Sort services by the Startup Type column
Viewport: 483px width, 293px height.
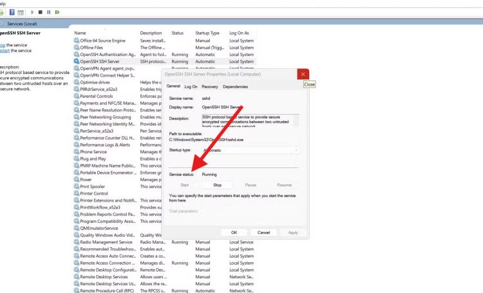click(x=207, y=33)
